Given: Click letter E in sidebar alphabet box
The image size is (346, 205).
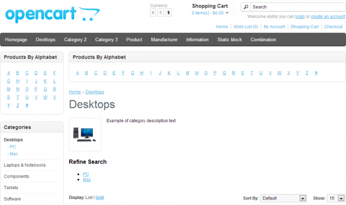Looking at the screenshot, I should tap(45, 73).
